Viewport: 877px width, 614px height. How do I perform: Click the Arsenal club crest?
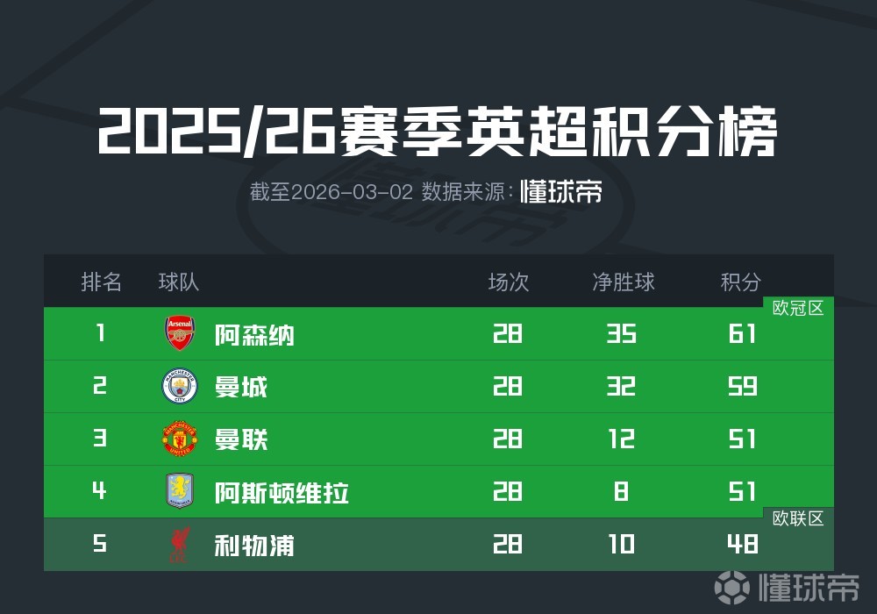180,334
